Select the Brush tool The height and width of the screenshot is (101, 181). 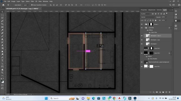[2, 36]
